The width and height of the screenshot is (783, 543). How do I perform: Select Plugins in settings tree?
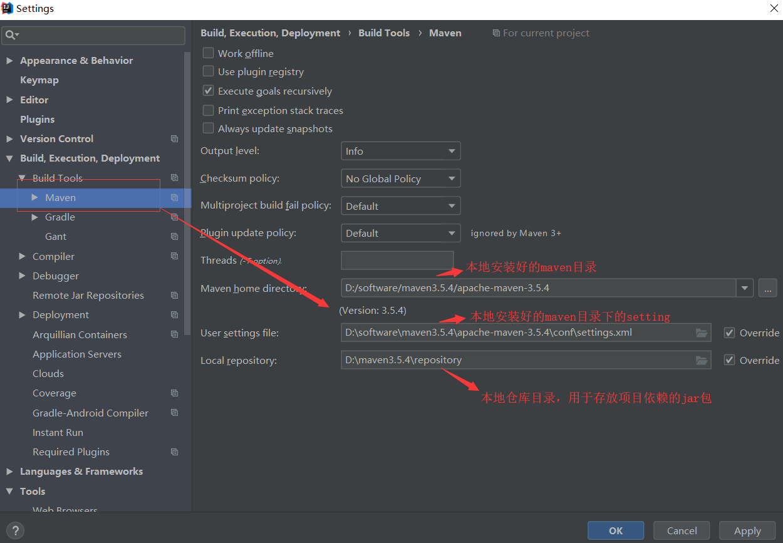(x=38, y=119)
